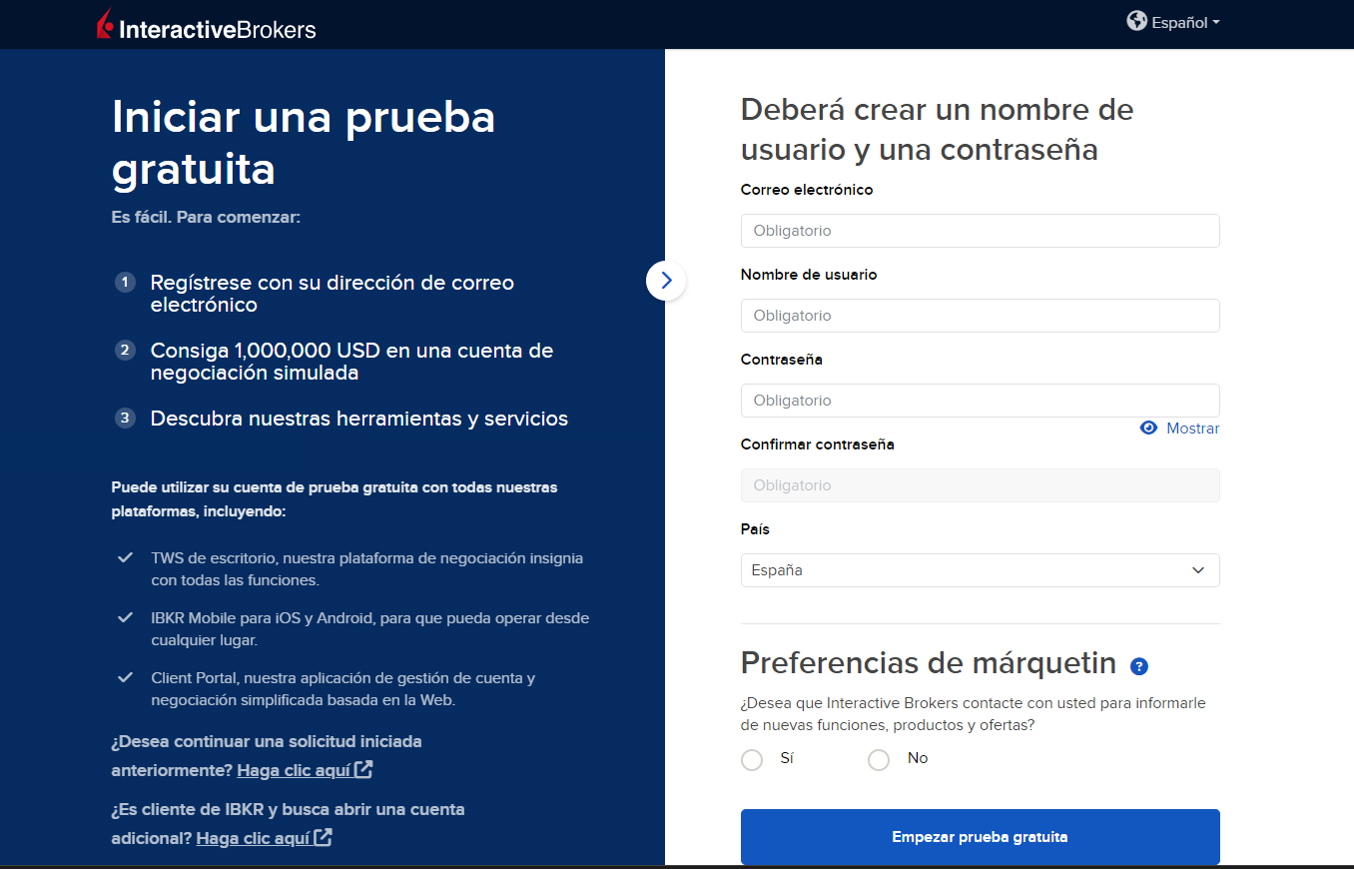Click 'Regístrese con su dirección' step text
This screenshot has height=869, width=1354.
tap(333, 294)
